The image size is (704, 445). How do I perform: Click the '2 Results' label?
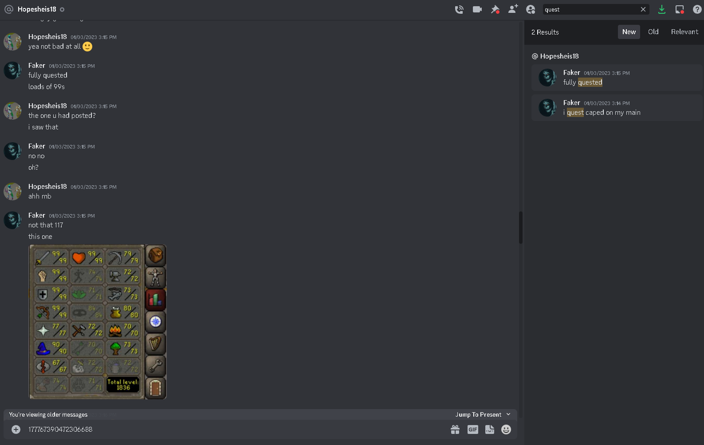coord(545,32)
